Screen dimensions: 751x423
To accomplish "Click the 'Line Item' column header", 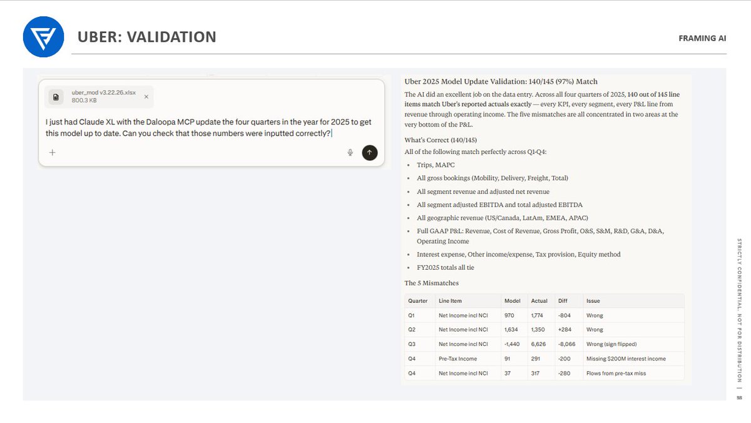I will (451, 301).
